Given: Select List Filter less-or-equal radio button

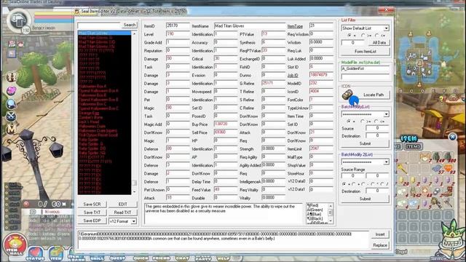Looking at the screenshot, I should click(x=376, y=36).
